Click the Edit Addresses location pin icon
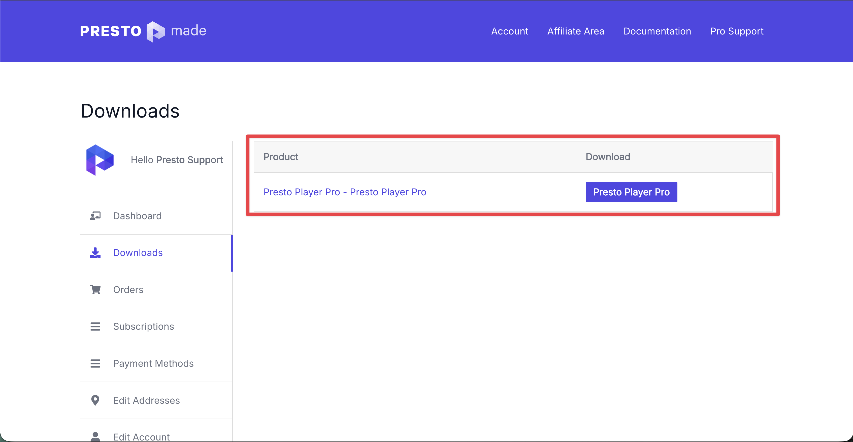This screenshot has height=442, width=853. click(x=95, y=400)
